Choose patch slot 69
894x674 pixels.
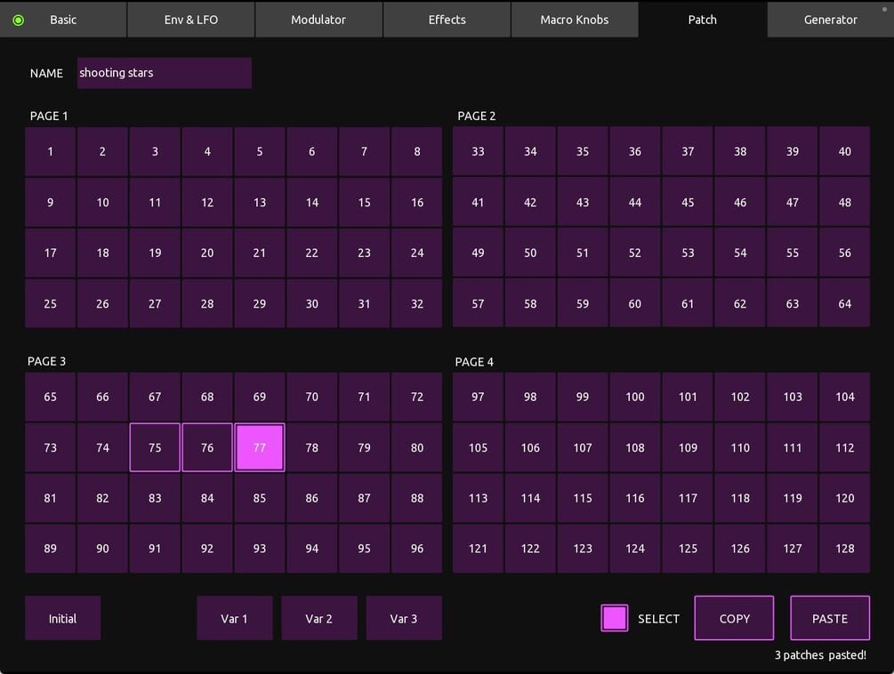[x=260, y=397]
